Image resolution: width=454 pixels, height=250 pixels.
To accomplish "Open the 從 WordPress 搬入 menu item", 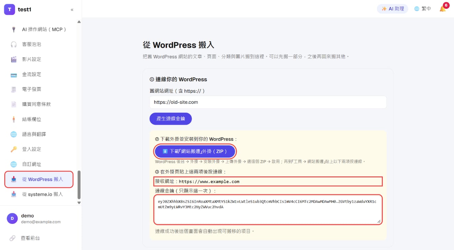I will (x=39, y=179).
